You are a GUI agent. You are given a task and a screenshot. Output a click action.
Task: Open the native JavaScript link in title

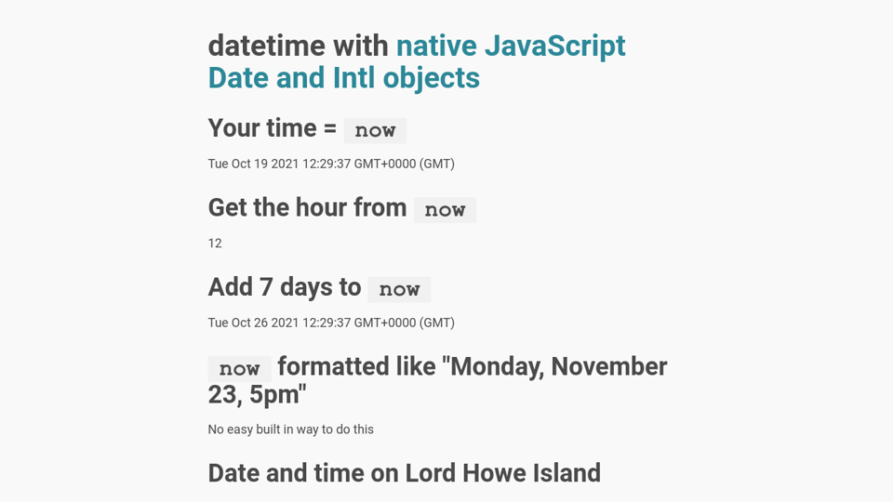[510, 46]
